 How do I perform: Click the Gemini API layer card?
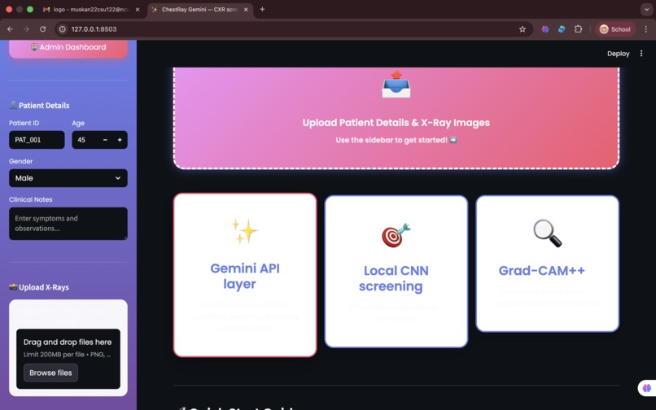click(x=245, y=275)
